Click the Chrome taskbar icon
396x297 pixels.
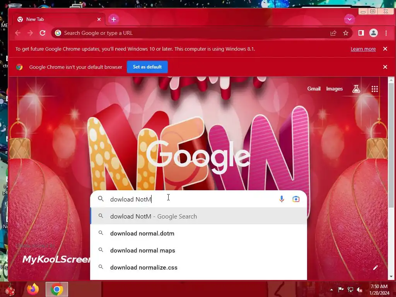[x=57, y=289]
